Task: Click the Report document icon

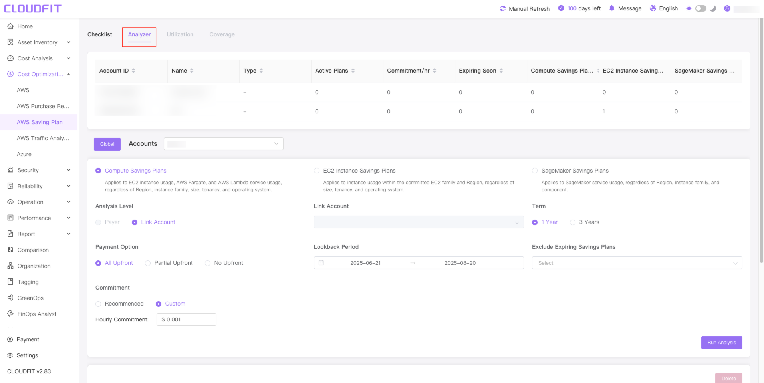Action: (10, 234)
